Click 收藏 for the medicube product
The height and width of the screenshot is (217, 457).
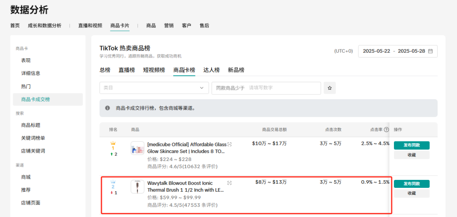[412, 155]
